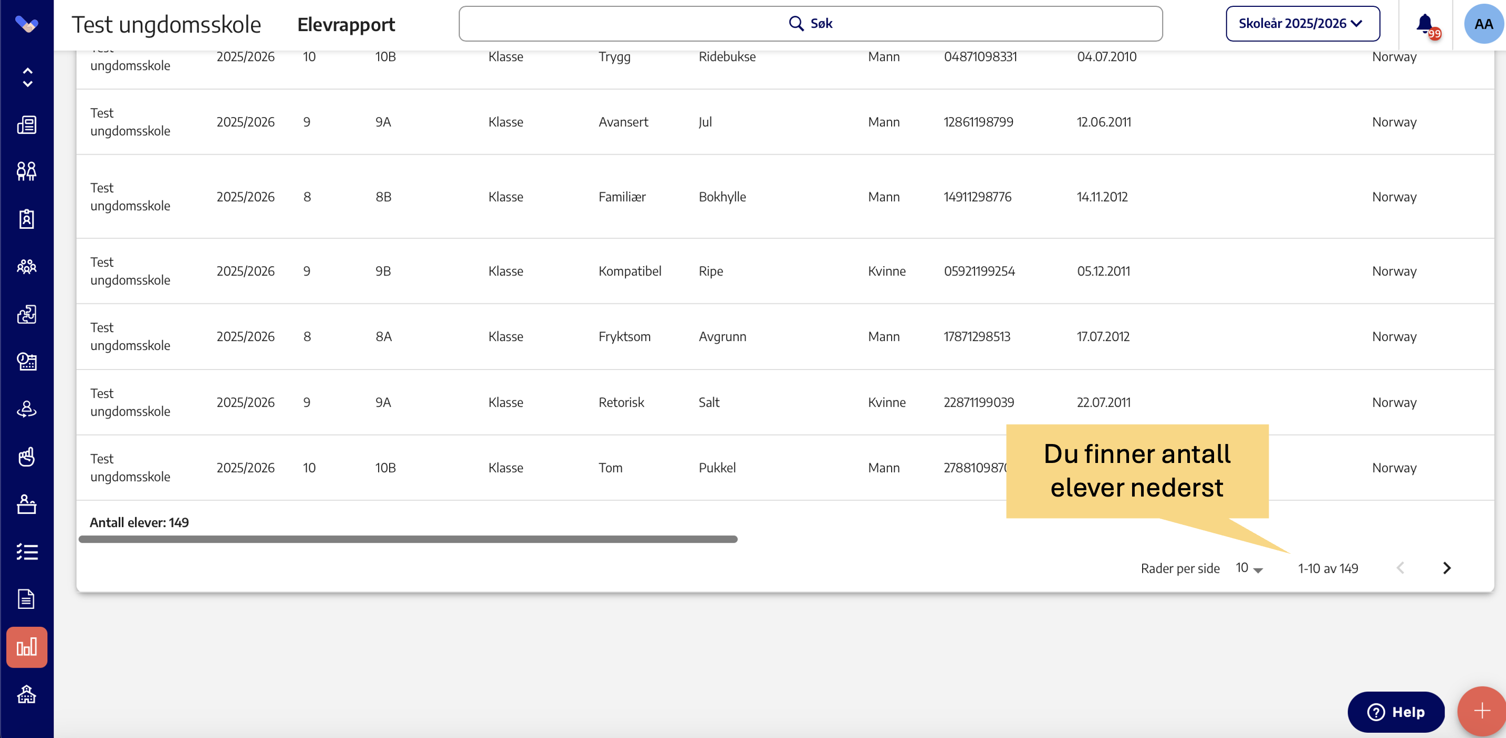Click the Test ungdomsskole header title
Viewport: 1506px width, 738px height.
coord(166,25)
